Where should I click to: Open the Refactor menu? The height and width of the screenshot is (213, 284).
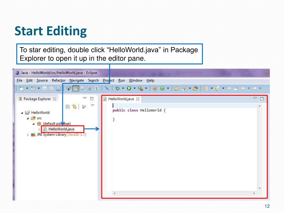click(59, 80)
